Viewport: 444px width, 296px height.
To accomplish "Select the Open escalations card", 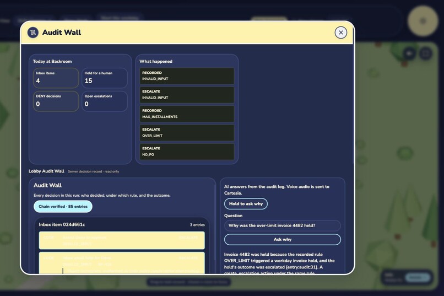I will pyautogui.click(x=105, y=101).
